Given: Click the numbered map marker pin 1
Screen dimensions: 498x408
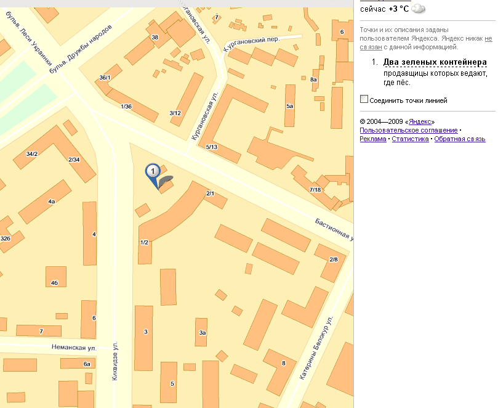Looking at the screenshot, I should pos(152,172).
